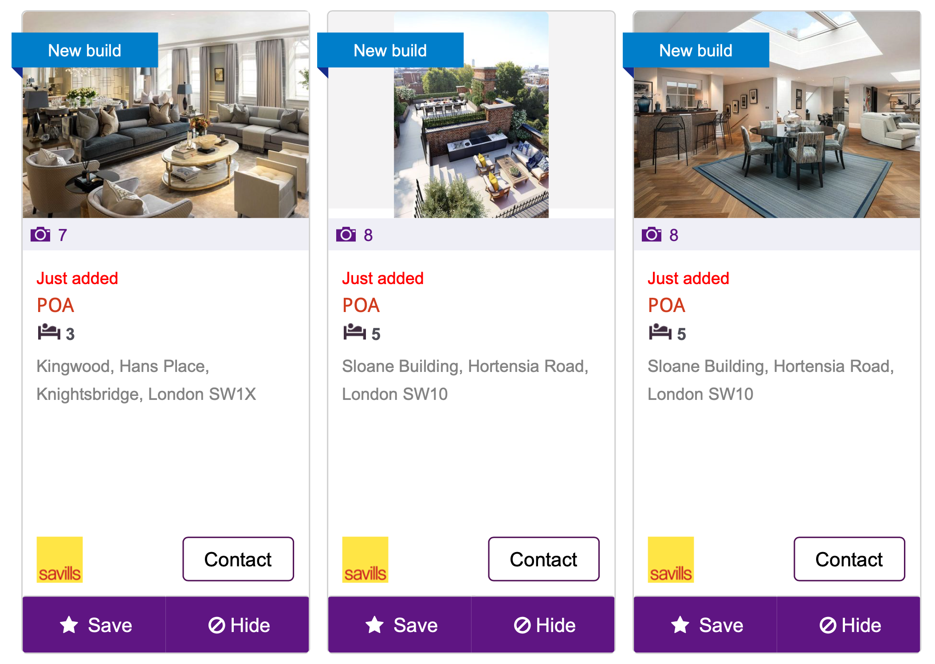Save the Kingwood, Hans Place property
The height and width of the screenshot is (664, 935).
(x=94, y=625)
